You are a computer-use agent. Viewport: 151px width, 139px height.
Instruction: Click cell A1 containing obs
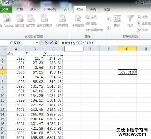pos(16,54)
